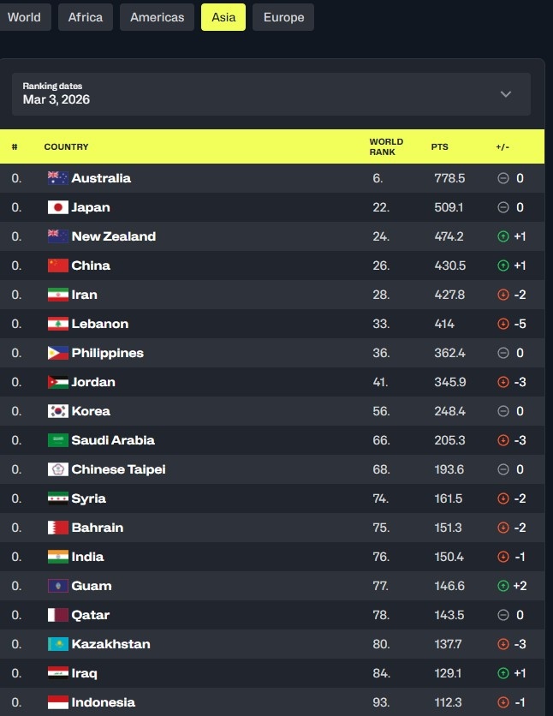Select the Americas tab
The image size is (553, 716).
(157, 17)
